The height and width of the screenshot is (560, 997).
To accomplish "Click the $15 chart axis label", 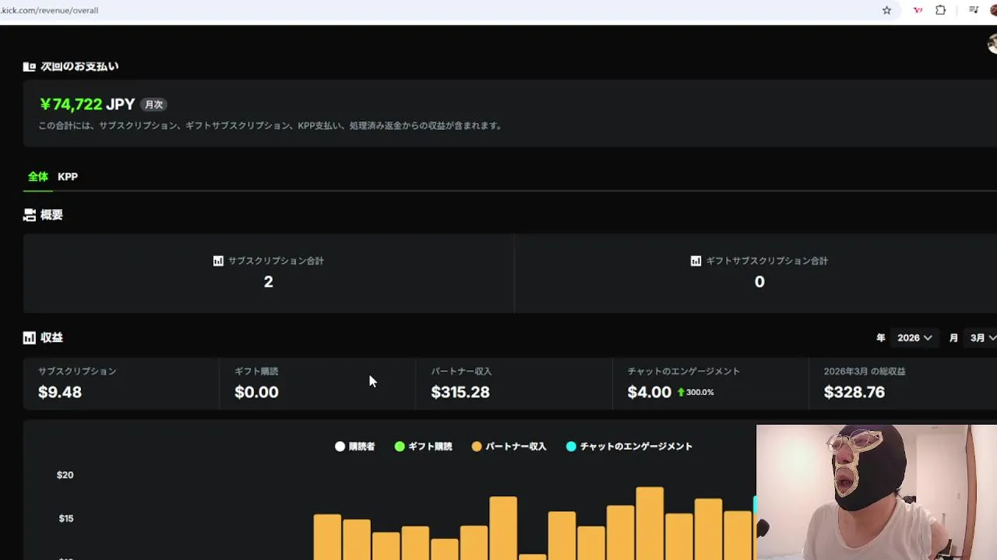I will pyautogui.click(x=66, y=519).
